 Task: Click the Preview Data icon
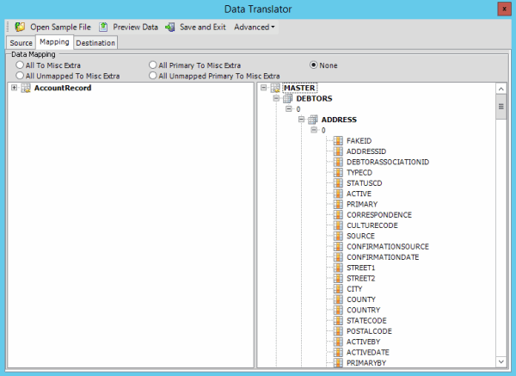[x=103, y=27]
